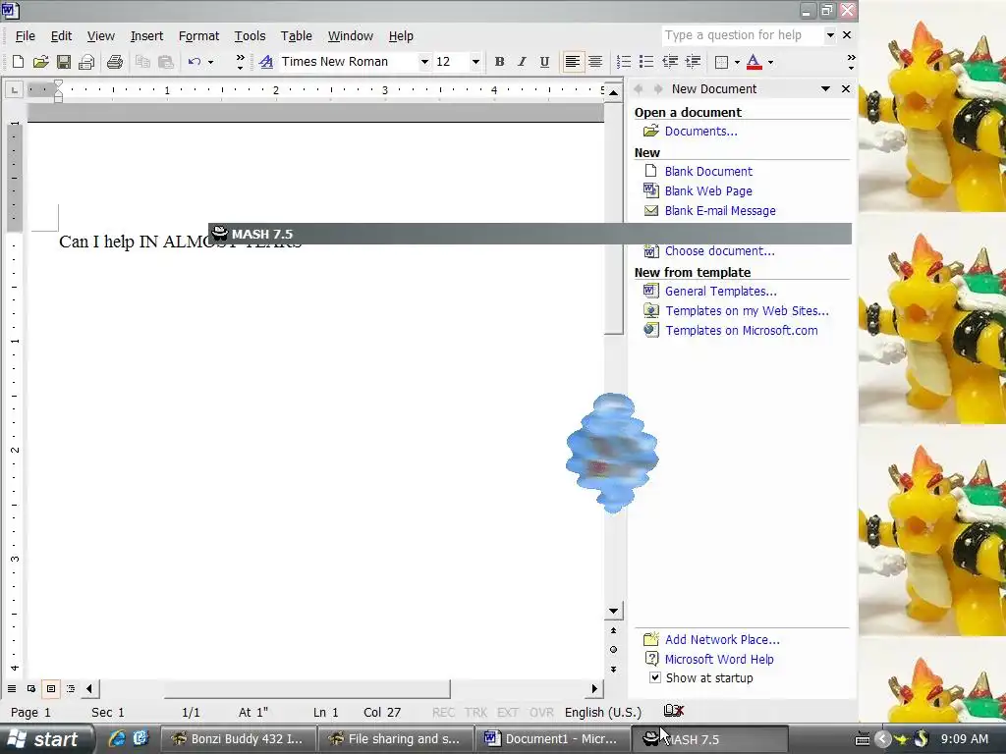Click the vertical scrollbar down arrow

click(x=613, y=611)
